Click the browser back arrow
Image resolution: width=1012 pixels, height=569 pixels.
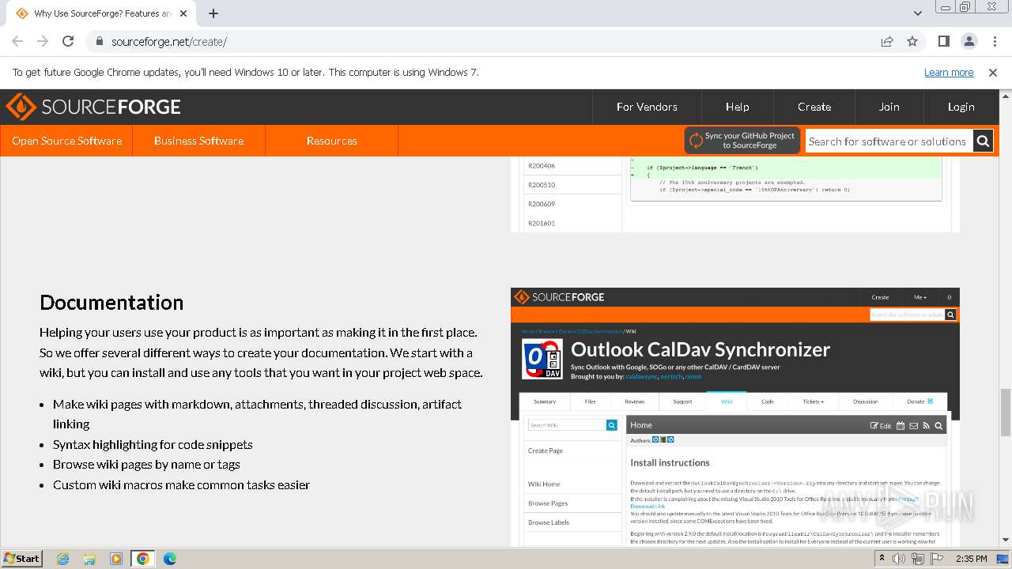pyautogui.click(x=17, y=41)
